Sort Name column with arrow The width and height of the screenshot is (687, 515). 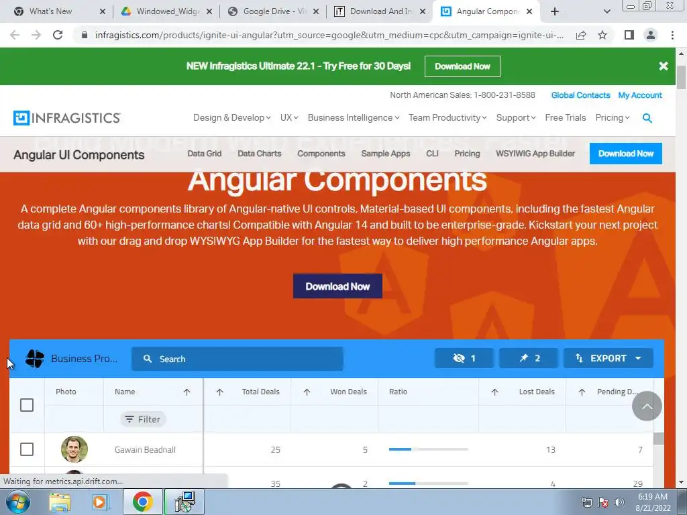coord(187,392)
